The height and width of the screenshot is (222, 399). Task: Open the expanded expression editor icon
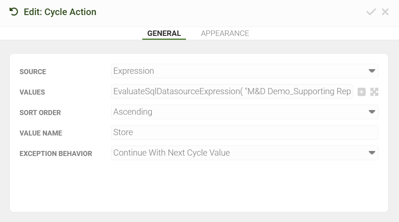(374, 92)
